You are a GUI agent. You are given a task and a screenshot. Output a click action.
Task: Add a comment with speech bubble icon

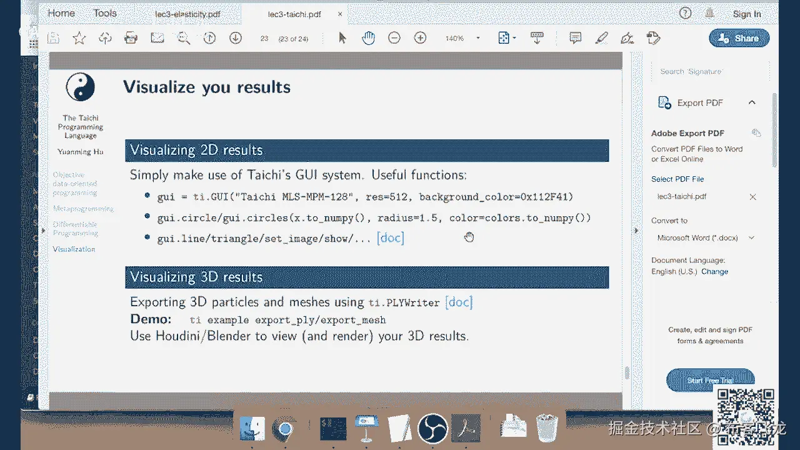[576, 38]
